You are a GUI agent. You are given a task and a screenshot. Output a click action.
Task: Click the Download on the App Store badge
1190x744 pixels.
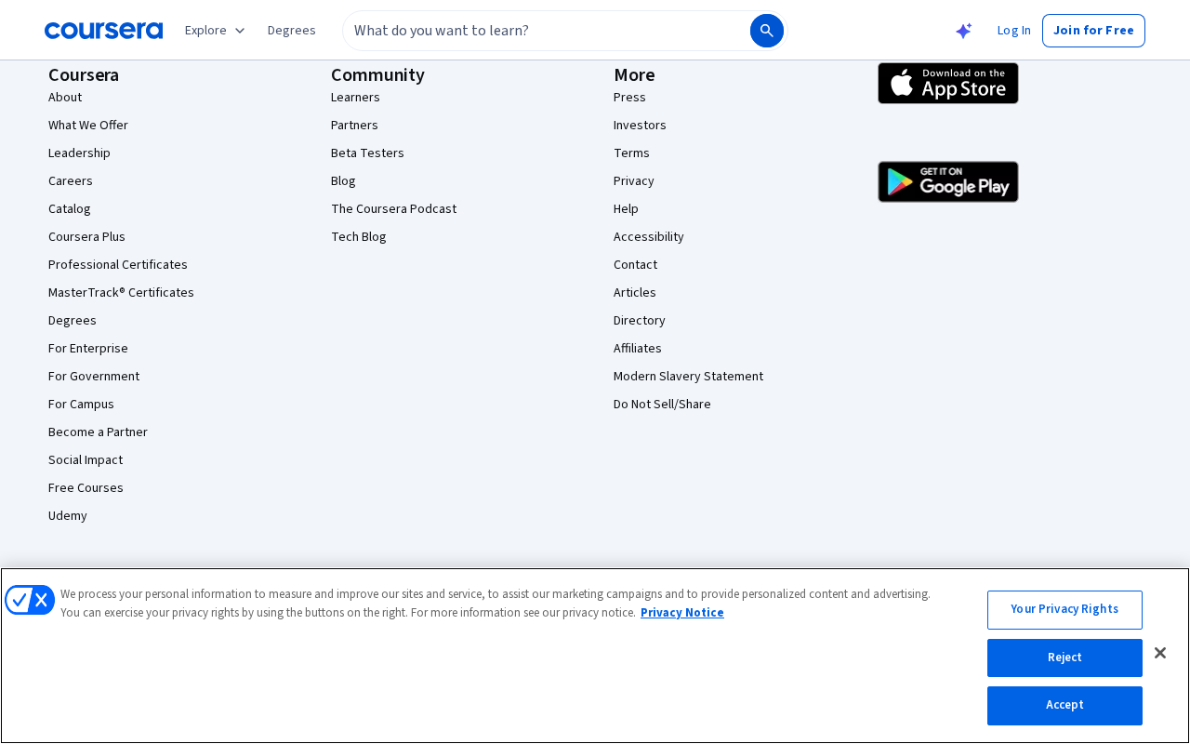pyautogui.click(x=948, y=84)
